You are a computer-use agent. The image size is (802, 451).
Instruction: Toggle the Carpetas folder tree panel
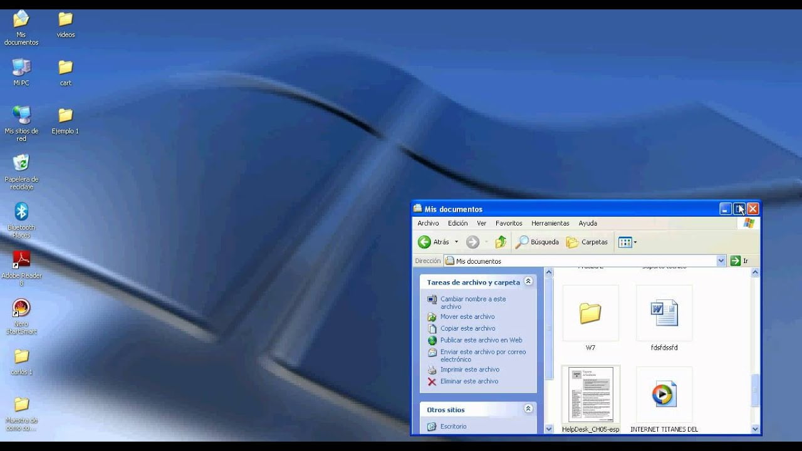(587, 242)
